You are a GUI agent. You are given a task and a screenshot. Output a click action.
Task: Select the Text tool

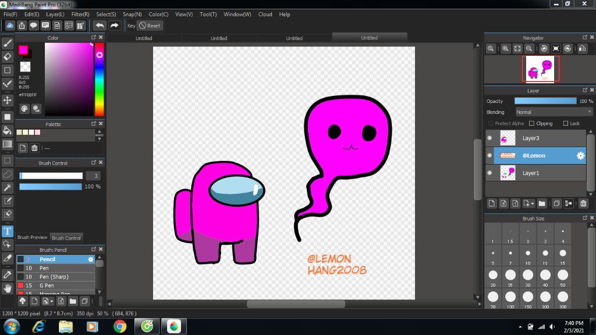(7, 231)
